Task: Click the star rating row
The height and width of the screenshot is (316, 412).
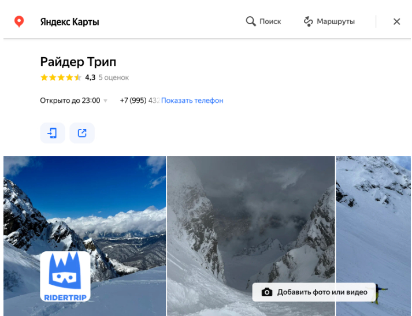Action: [61, 77]
